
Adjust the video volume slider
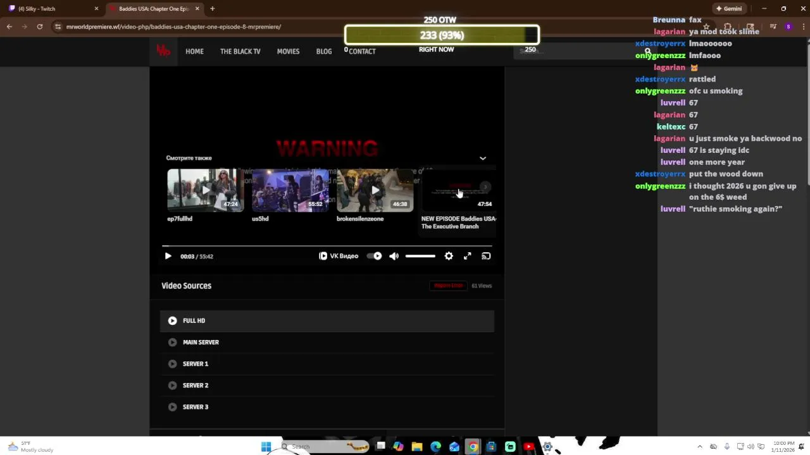pos(420,256)
